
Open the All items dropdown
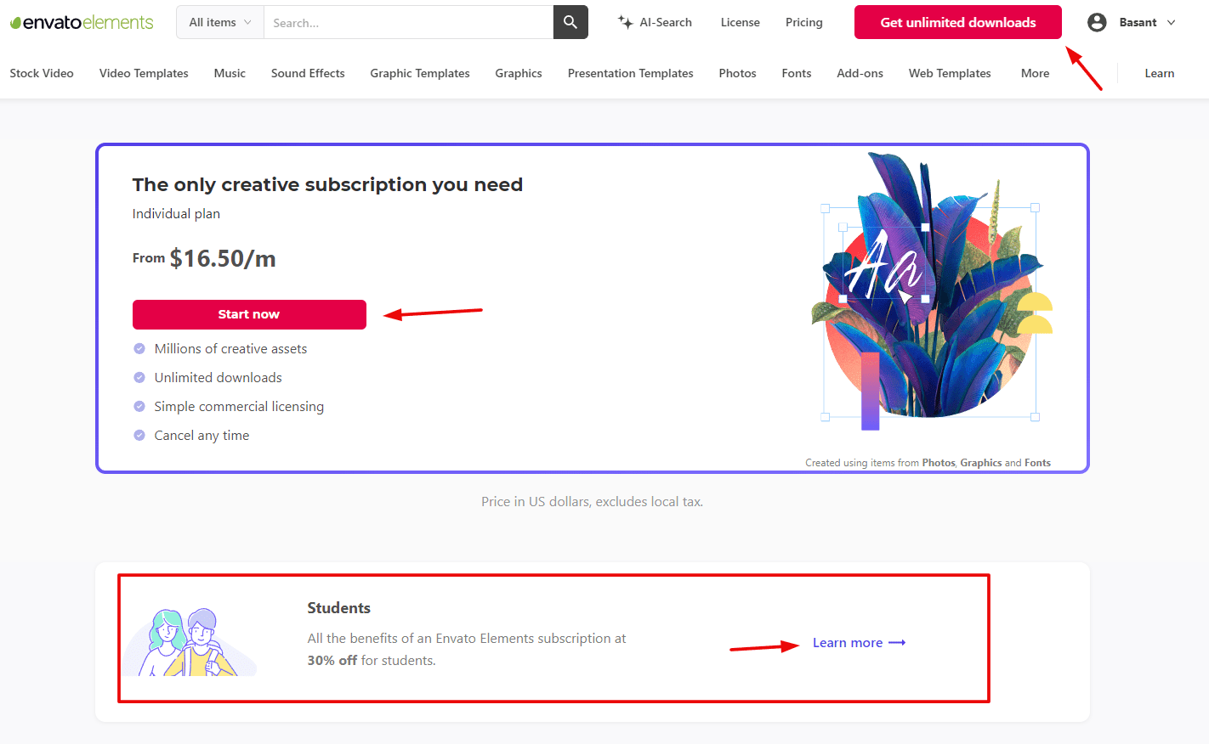[x=220, y=22]
